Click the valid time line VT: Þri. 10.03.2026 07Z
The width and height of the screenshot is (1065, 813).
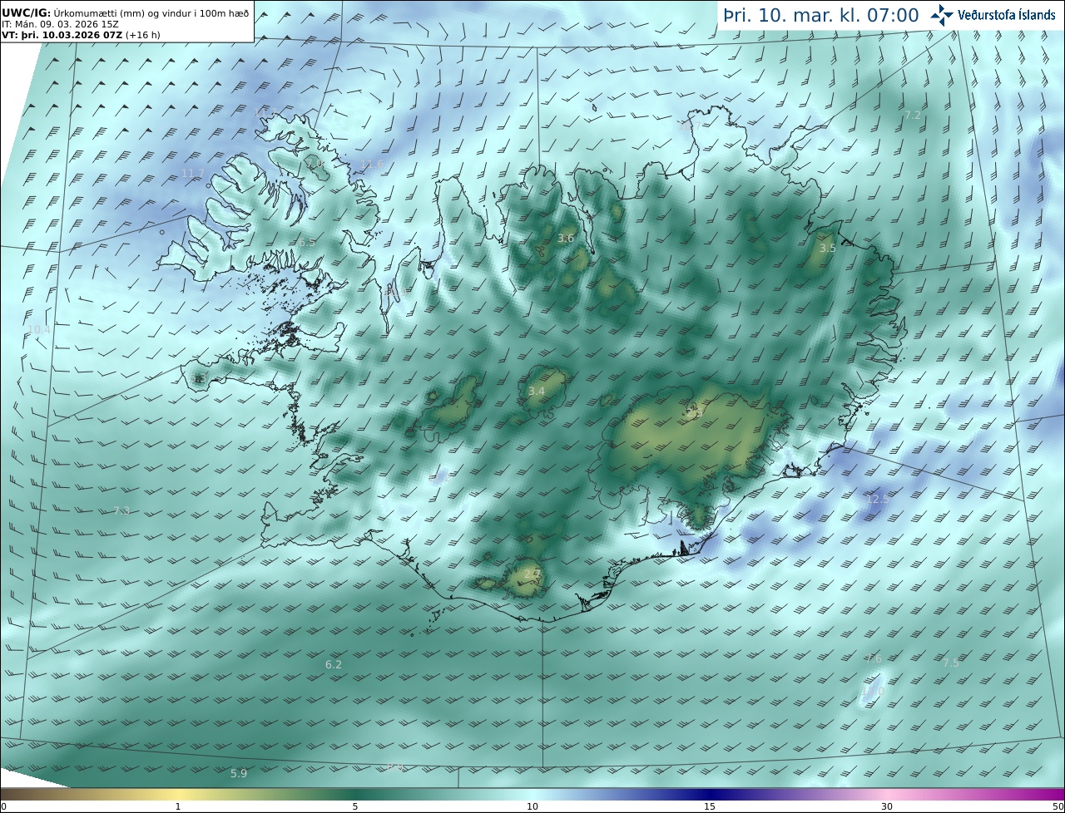pos(82,35)
